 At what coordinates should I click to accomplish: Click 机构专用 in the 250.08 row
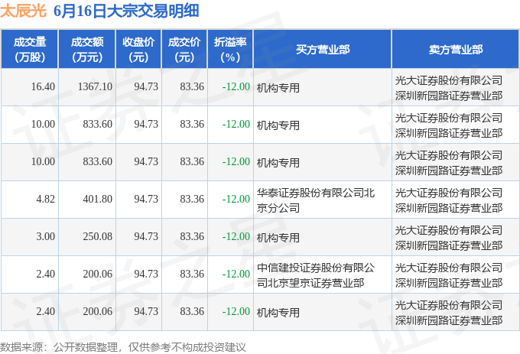click(x=278, y=238)
